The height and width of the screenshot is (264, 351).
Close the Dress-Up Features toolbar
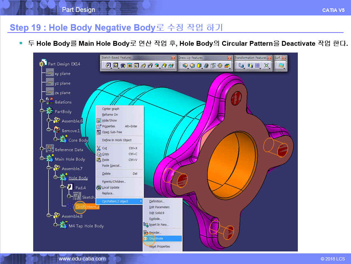229,58
